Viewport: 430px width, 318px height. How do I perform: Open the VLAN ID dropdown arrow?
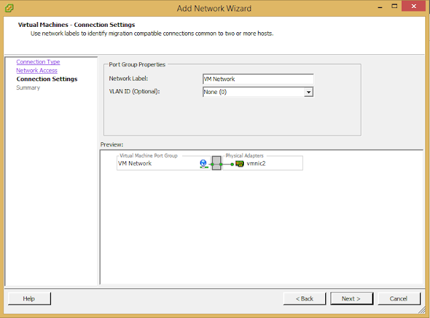pyautogui.click(x=308, y=92)
